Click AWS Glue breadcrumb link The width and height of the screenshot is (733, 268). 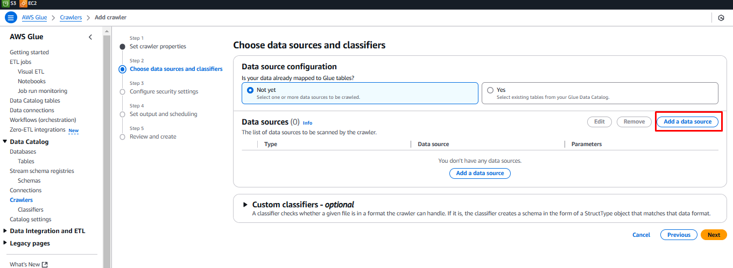(x=34, y=18)
